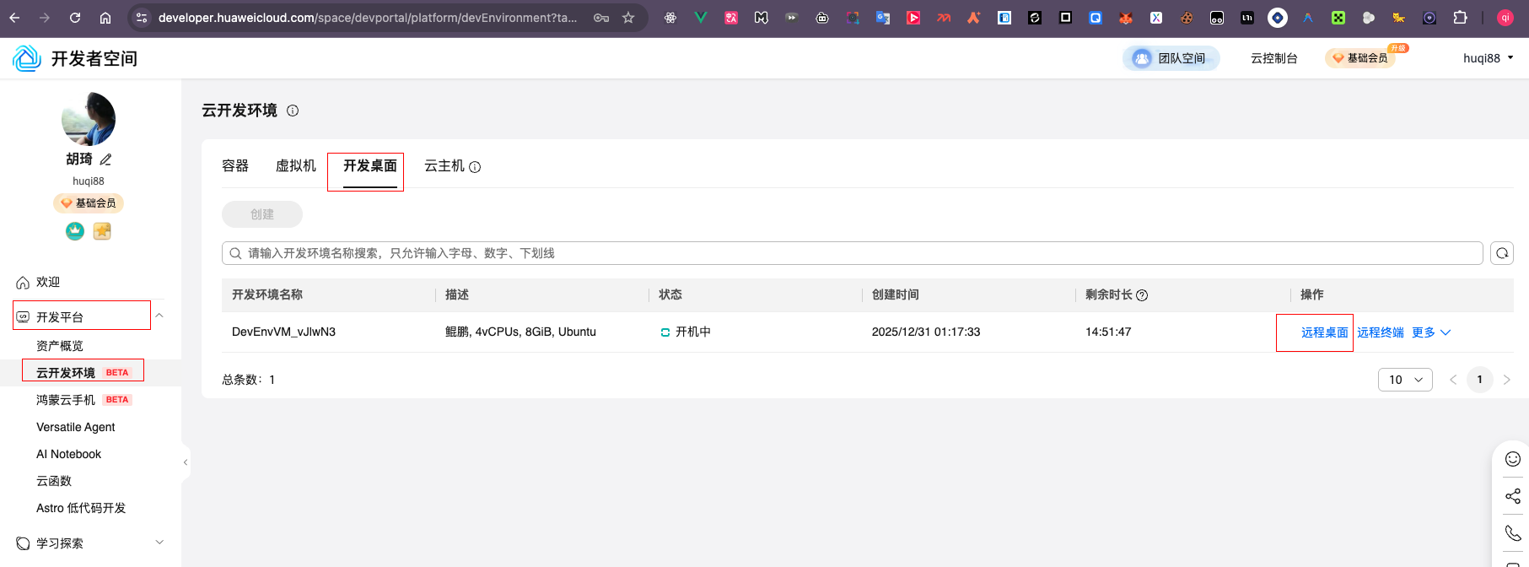1529x567 pixels.
Task: Open 鸿蒙云手机 in the sidebar
Action: coord(66,400)
